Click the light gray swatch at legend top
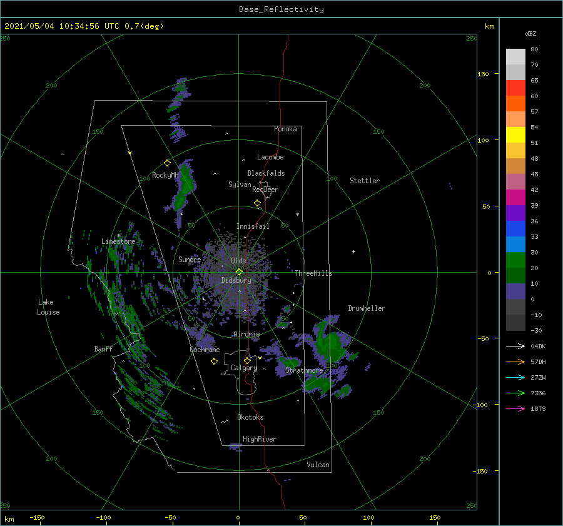Viewport: 563px width, 526px height. point(515,56)
